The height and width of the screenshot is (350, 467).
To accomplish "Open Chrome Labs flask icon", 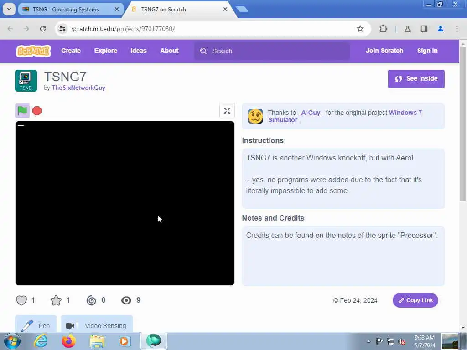I will (x=408, y=29).
